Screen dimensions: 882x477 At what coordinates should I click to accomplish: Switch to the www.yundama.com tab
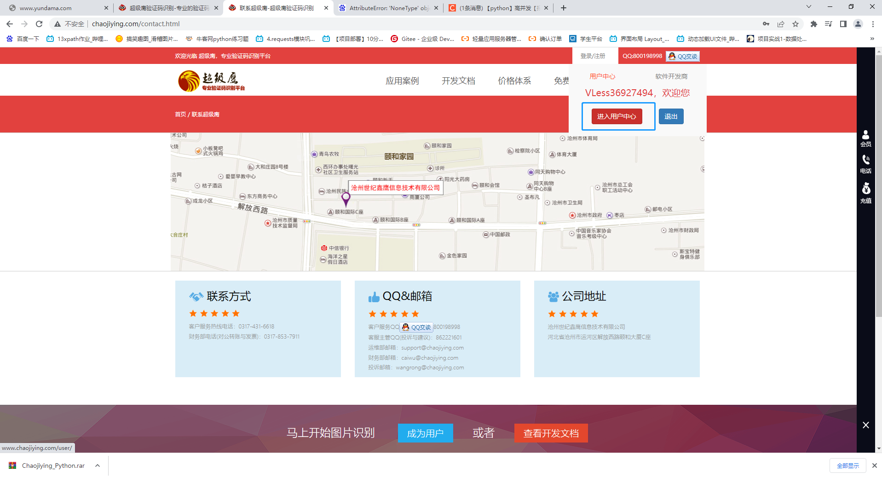pyautogui.click(x=58, y=8)
